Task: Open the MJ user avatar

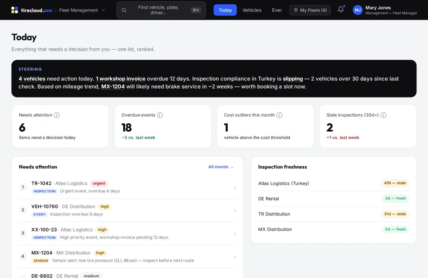Action: point(357,10)
